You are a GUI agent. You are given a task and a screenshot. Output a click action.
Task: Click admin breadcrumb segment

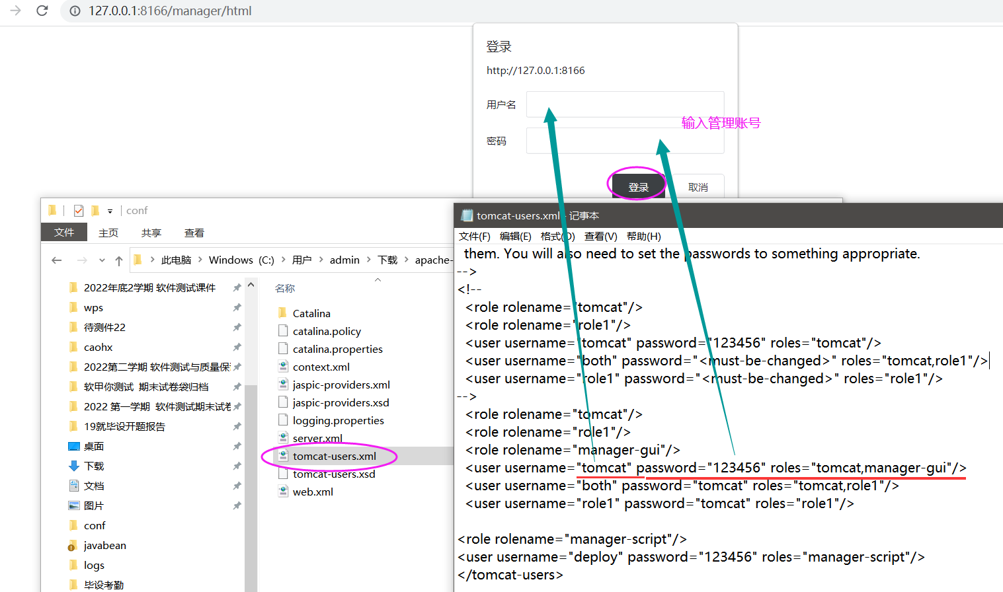click(x=344, y=260)
